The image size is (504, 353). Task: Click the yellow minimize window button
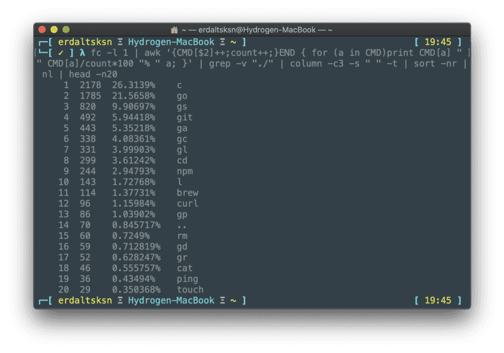point(54,30)
